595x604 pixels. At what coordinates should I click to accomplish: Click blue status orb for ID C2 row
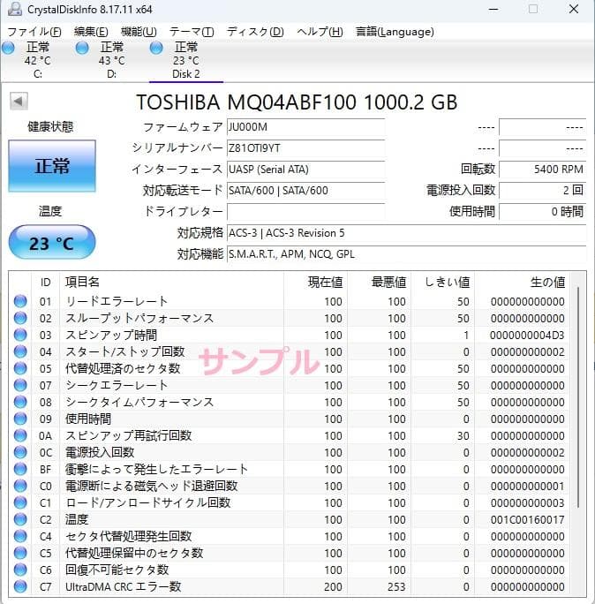coord(20,519)
